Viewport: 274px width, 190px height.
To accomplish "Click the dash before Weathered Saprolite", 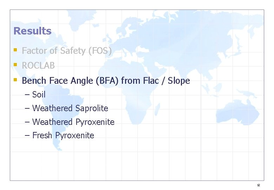I will 27,108.
